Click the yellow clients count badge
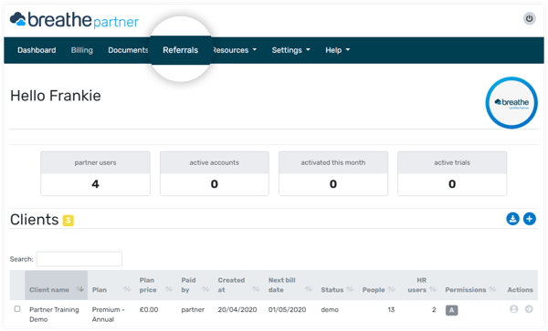Screen dimensions: 548x331 (x=68, y=221)
